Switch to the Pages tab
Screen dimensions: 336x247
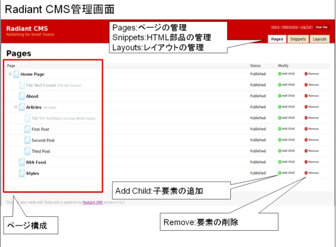(x=277, y=39)
